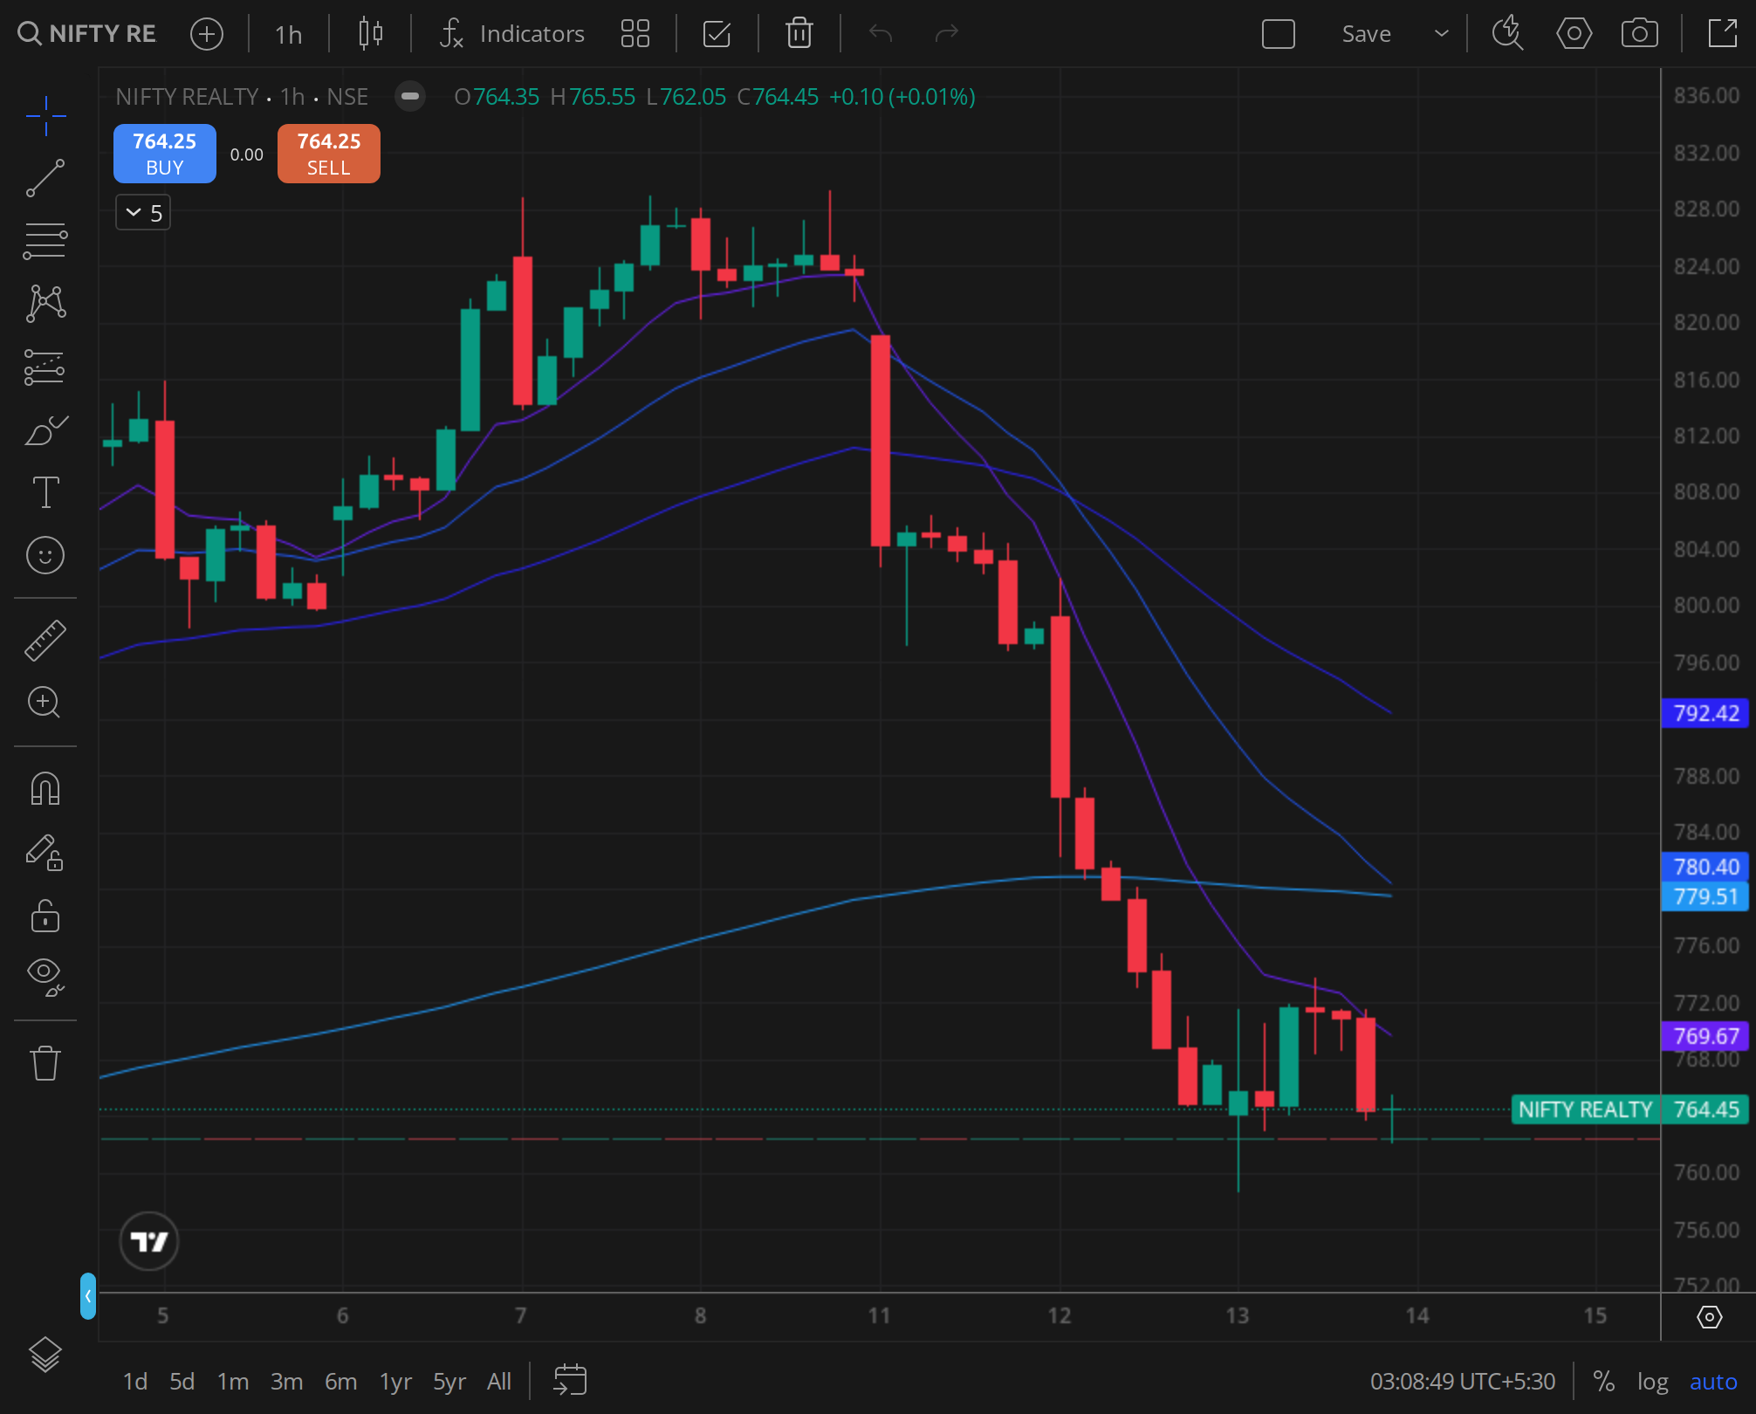Open indicator templates grid icon

click(x=635, y=33)
